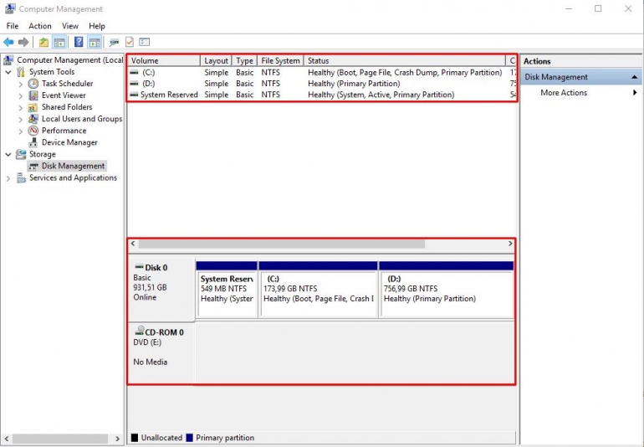Collapse the Storage tree node

coord(8,155)
